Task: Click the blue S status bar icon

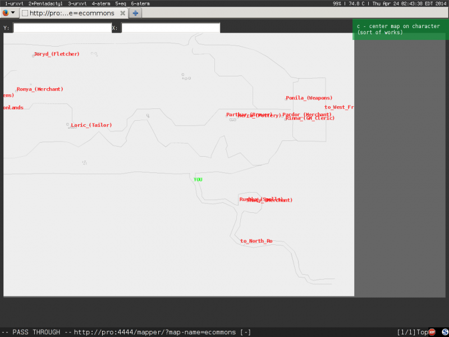Action: point(443,332)
